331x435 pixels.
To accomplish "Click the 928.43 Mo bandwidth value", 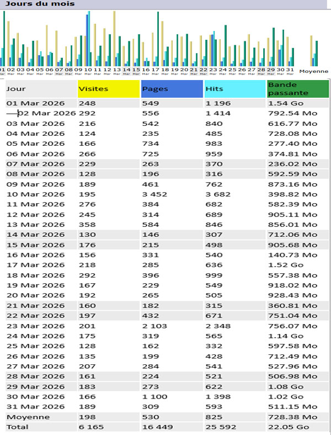I will [293, 295].
